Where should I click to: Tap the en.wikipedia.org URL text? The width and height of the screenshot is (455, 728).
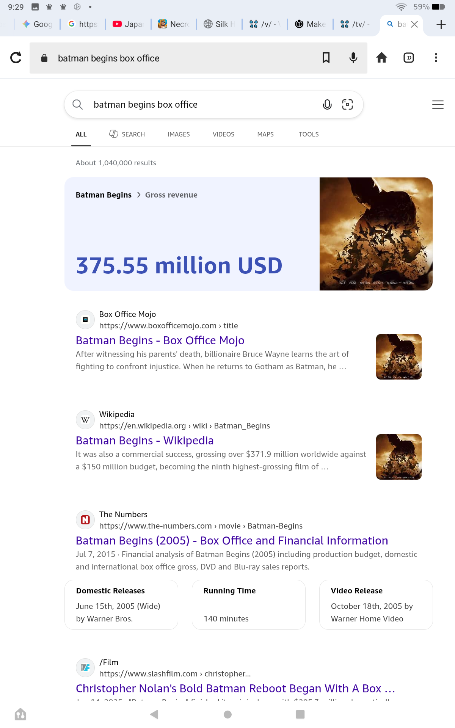(184, 426)
